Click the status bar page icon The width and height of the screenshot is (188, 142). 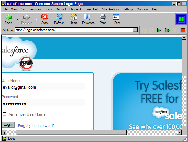click(x=4, y=139)
